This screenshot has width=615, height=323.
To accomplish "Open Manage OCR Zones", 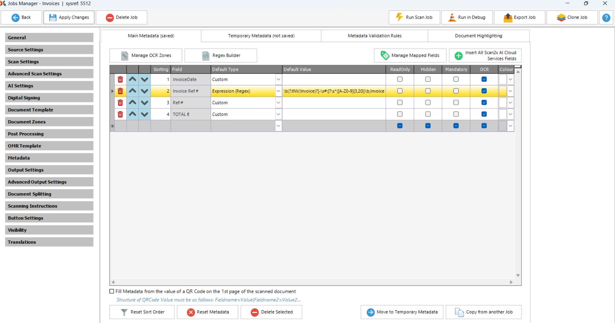I will (146, 55).
